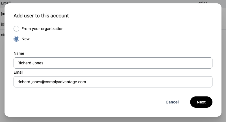Screen dimensions: 226x122
Task: Click the "Name" field label
Action: [x=19, y=53]
